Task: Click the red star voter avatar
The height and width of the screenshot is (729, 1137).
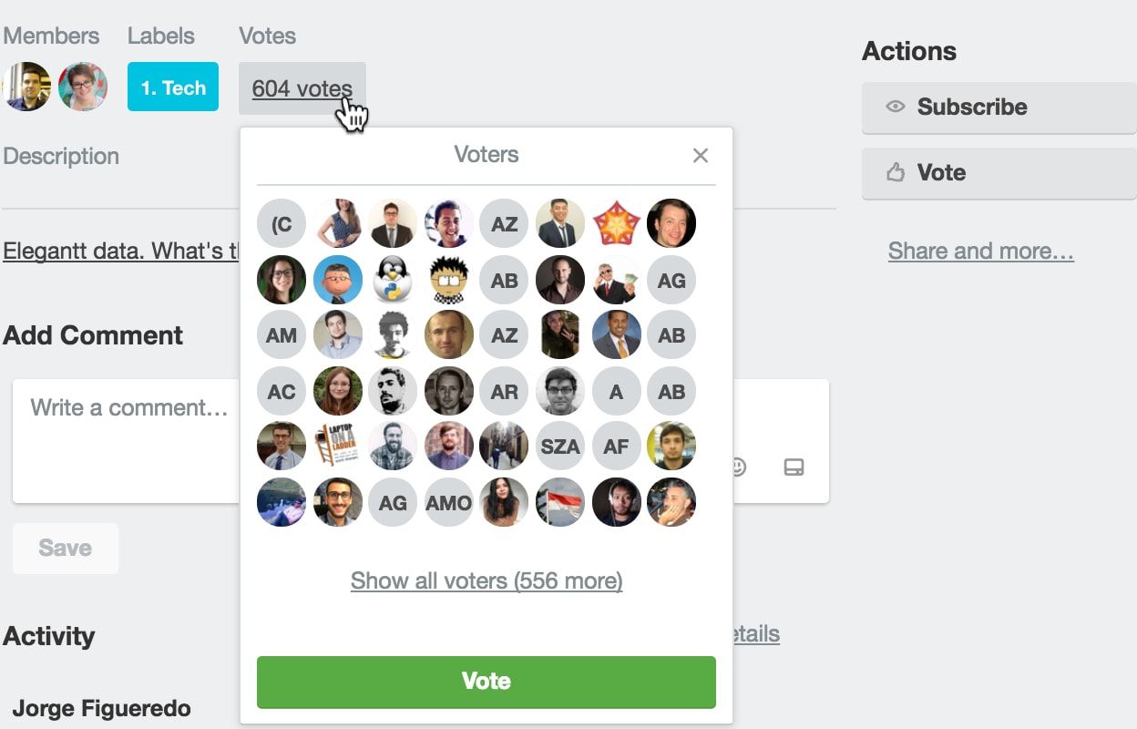Action: (x=616, y=223)
